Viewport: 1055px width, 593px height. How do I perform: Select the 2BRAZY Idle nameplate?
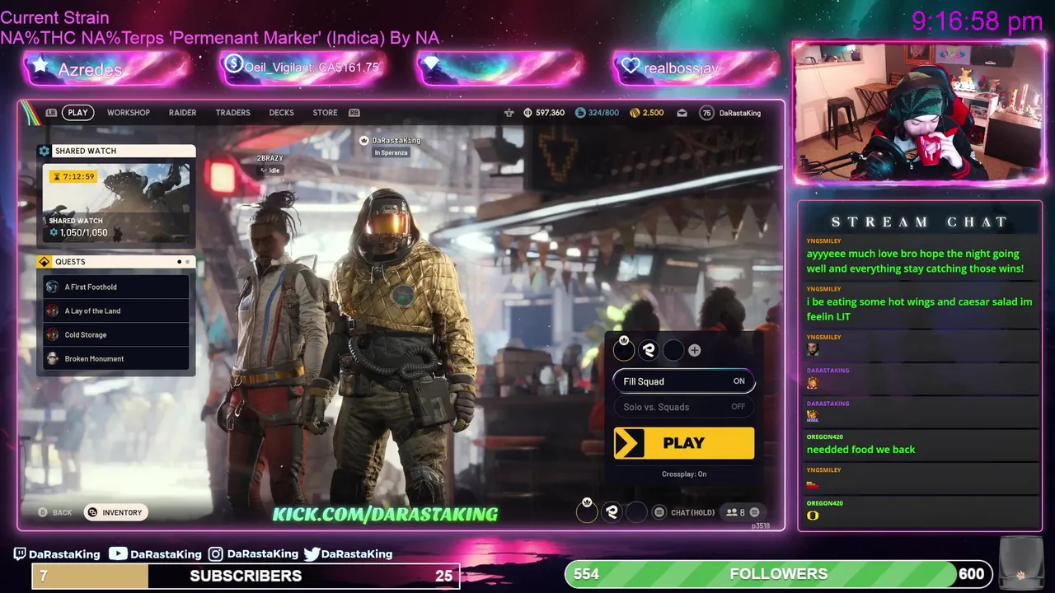pos(270,164)
